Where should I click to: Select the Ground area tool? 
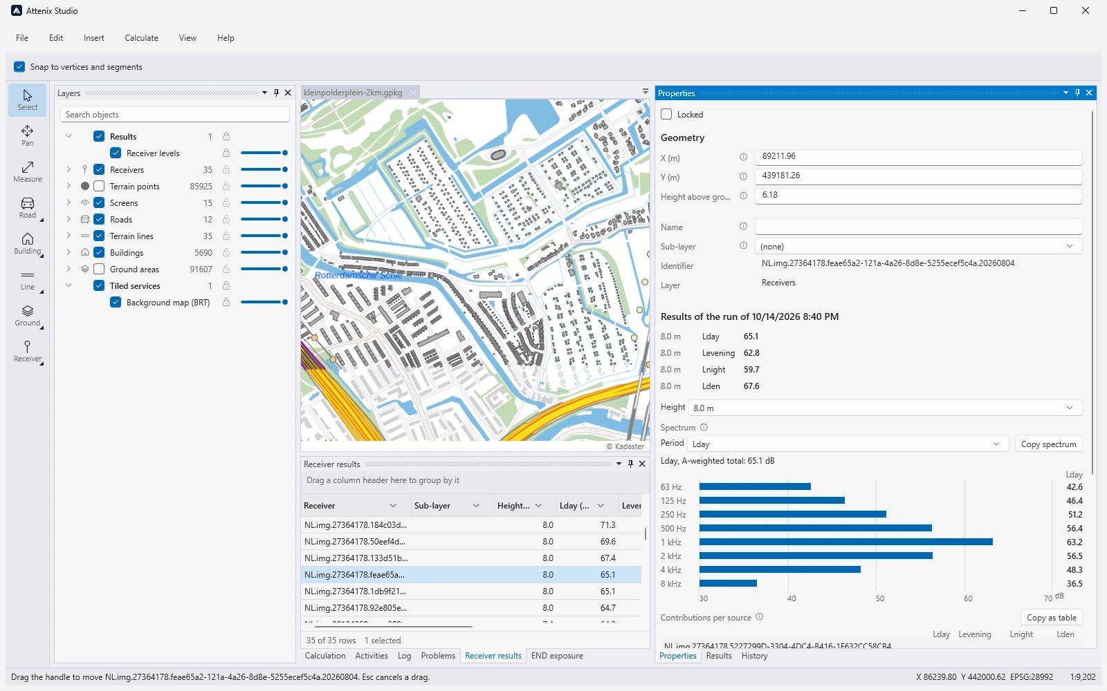(28, 316)
